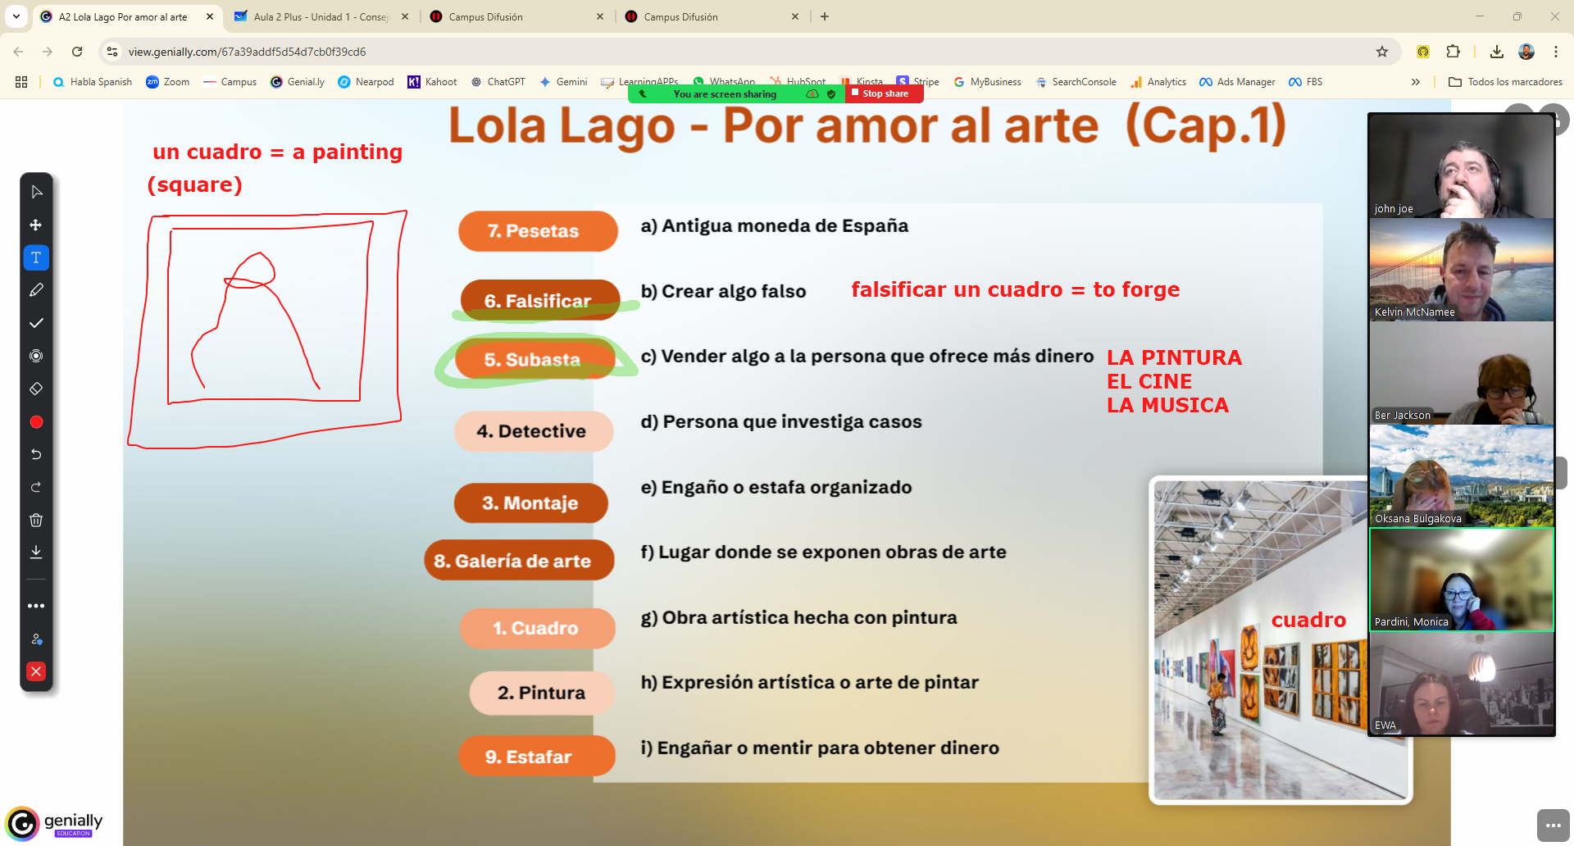The width and height of the screenshot is (1574, 846).
Task: Reload the Genially page
Action: pyautogui.click(x=77, y=52)
